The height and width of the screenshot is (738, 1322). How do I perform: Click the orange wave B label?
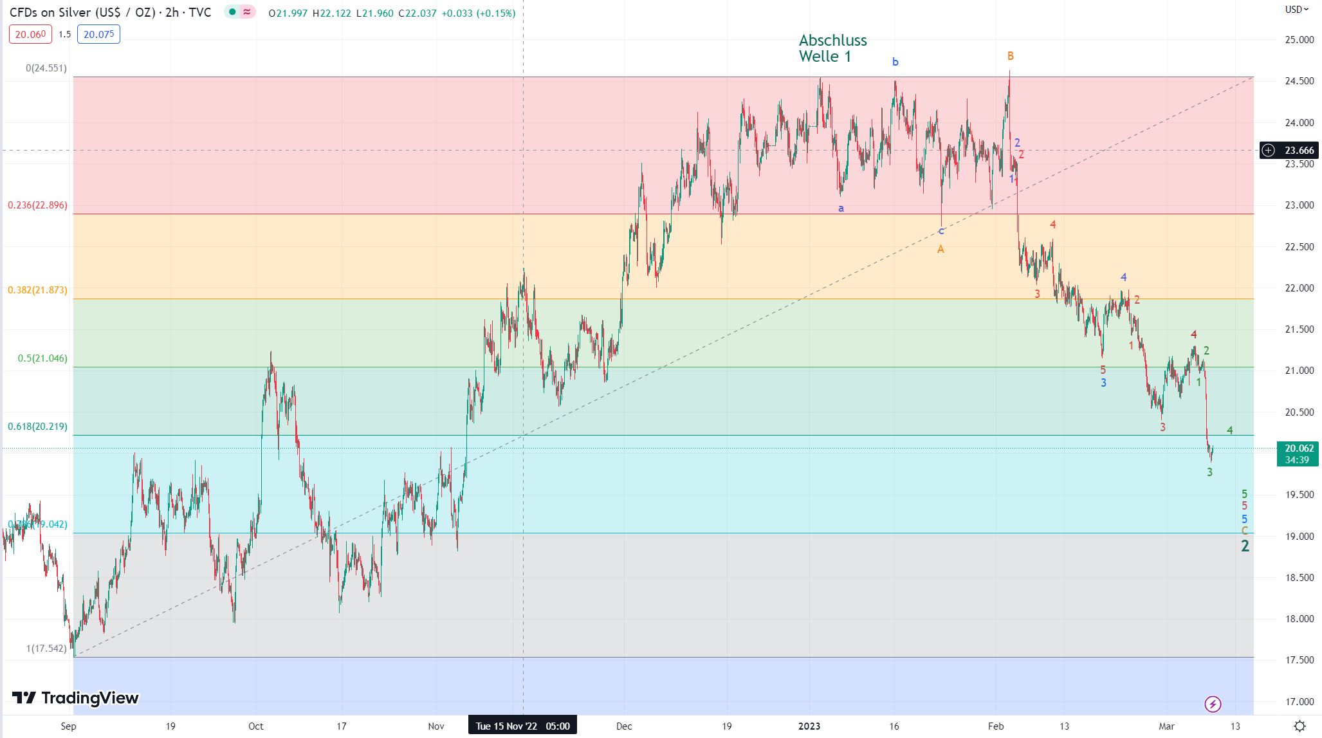click(1011, 56)
